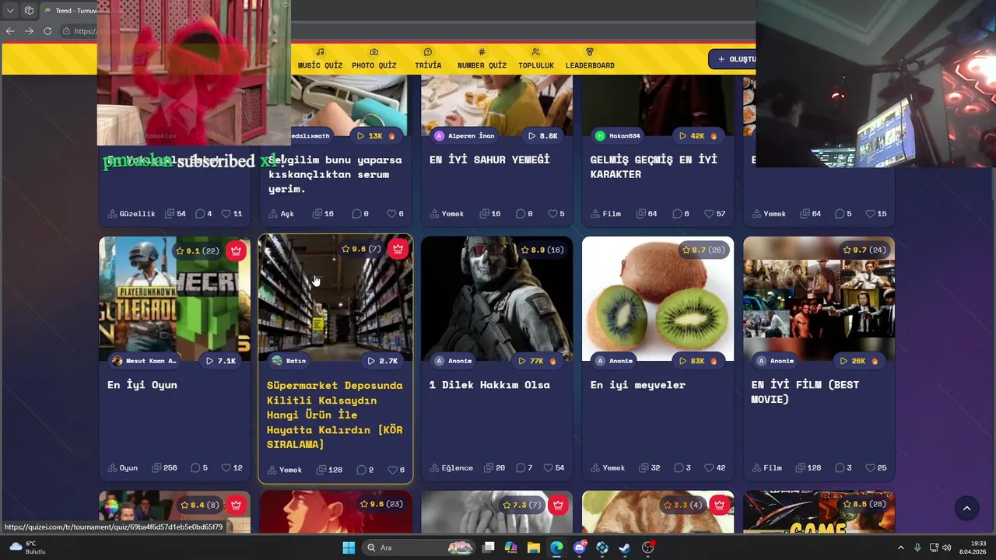This screenshot has height=560, width=996.
Task: Open the kiwi 'En iyi meyveler' thumbnail
Action: pos(658,299)
